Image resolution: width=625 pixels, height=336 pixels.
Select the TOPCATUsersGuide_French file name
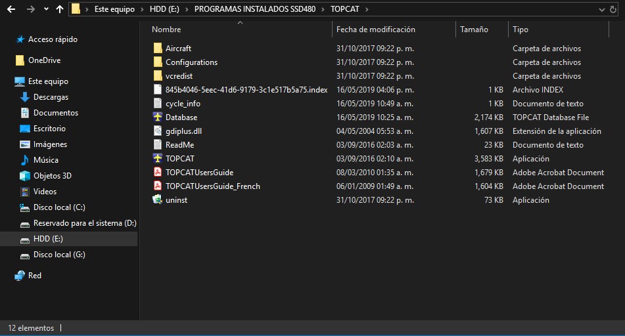tap(213, 186)
